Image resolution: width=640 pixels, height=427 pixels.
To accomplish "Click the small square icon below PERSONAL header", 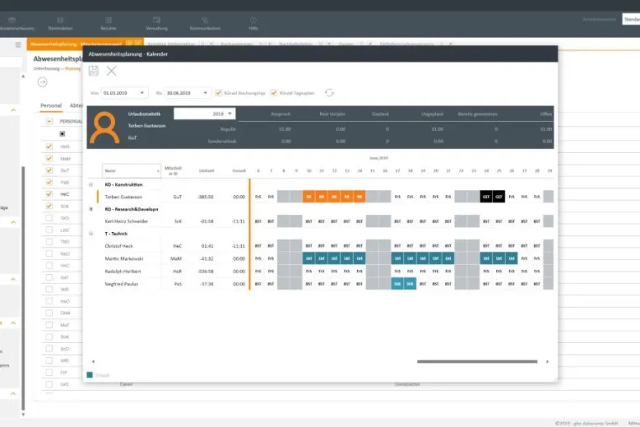I will pyautogui.click(x=62, y=134).
